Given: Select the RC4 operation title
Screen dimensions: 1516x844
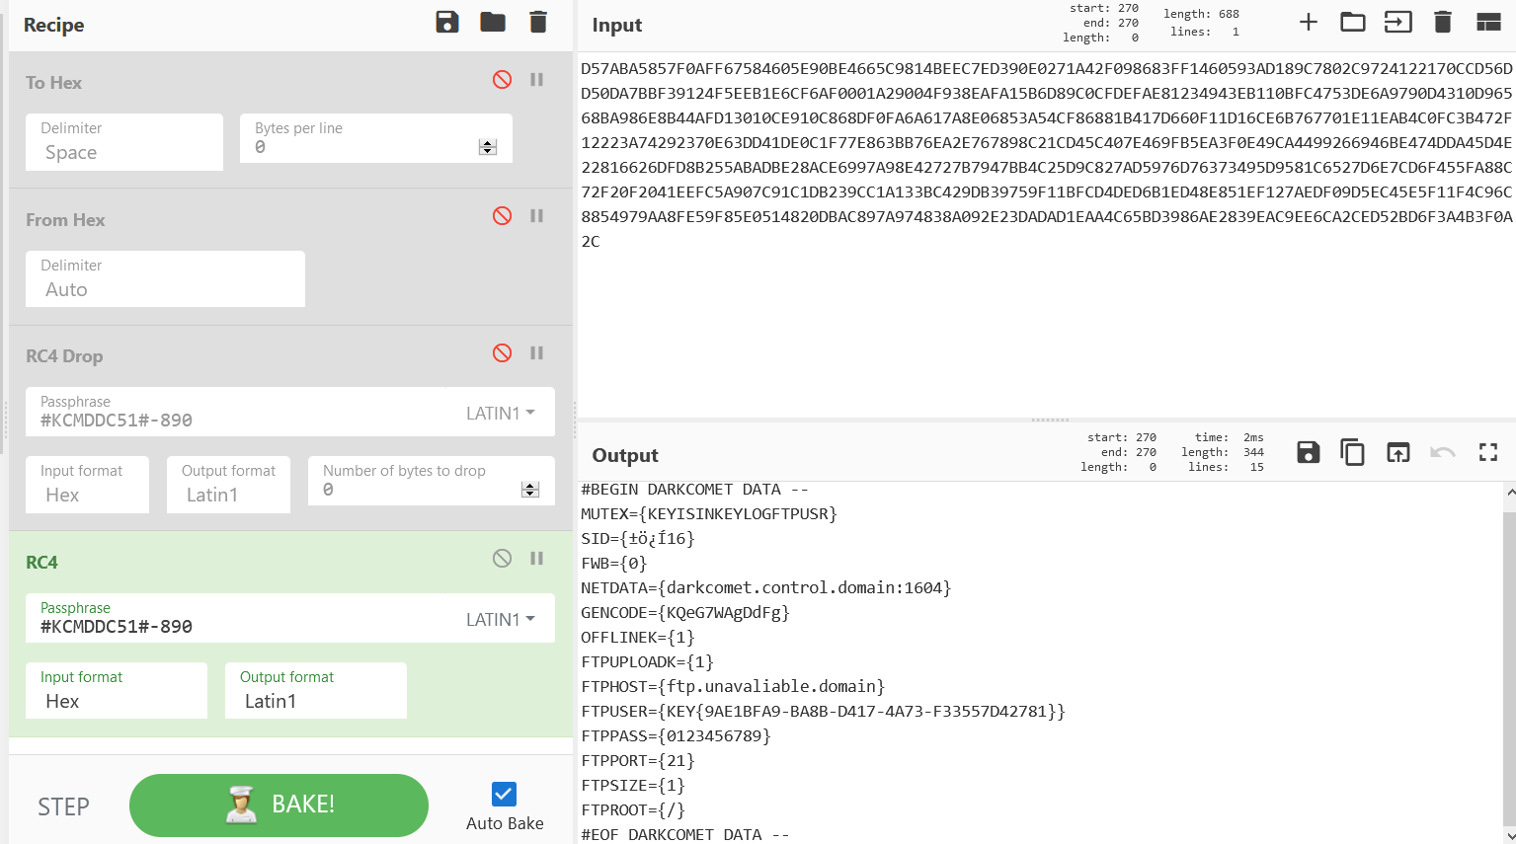Looking at the screenshot, I should tap(41, 563).
